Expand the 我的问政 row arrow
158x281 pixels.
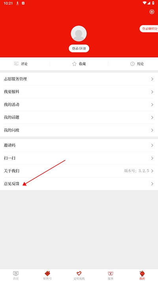pyautogui.click(x=152, y=130)
